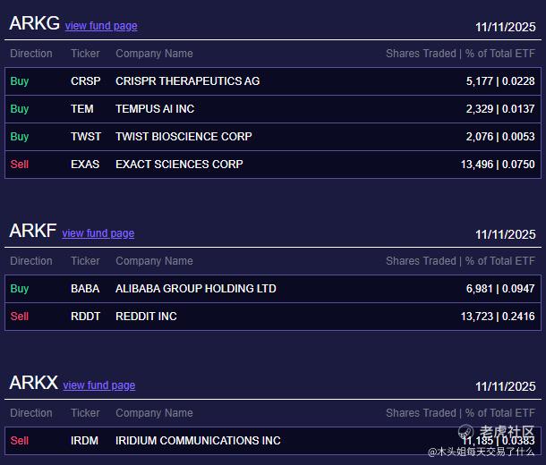Viewport: 546px width, 465px height.
Task: Click the Sell label in EXAS row
Action: [x=20, y=165]
